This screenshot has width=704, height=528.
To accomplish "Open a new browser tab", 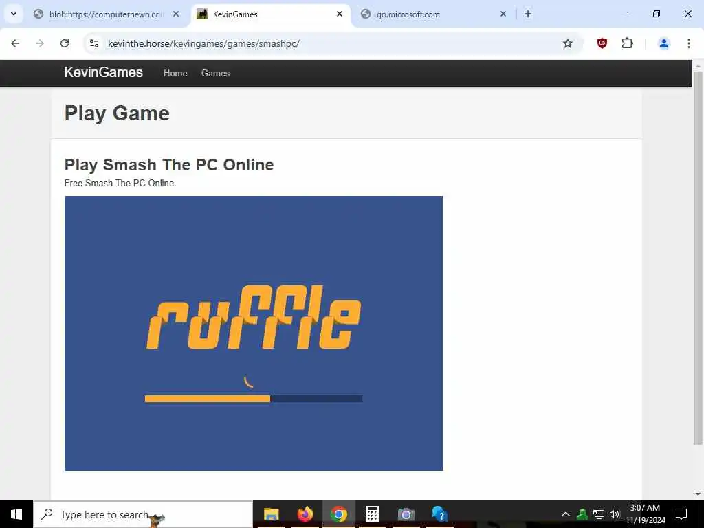I will click(x=528, y=14).
